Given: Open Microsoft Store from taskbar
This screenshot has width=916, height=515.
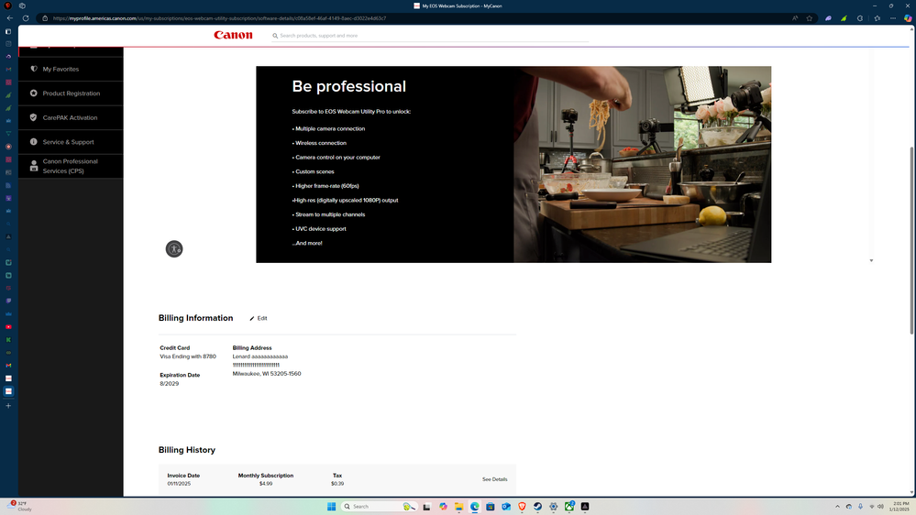Looking at the screenshot, I should (x=491, y=506).
